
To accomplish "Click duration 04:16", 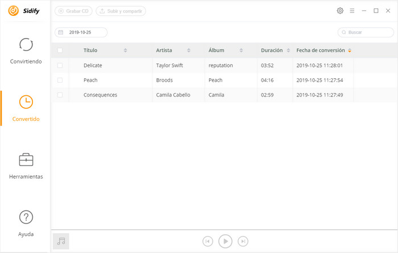I will coord(267,80).
